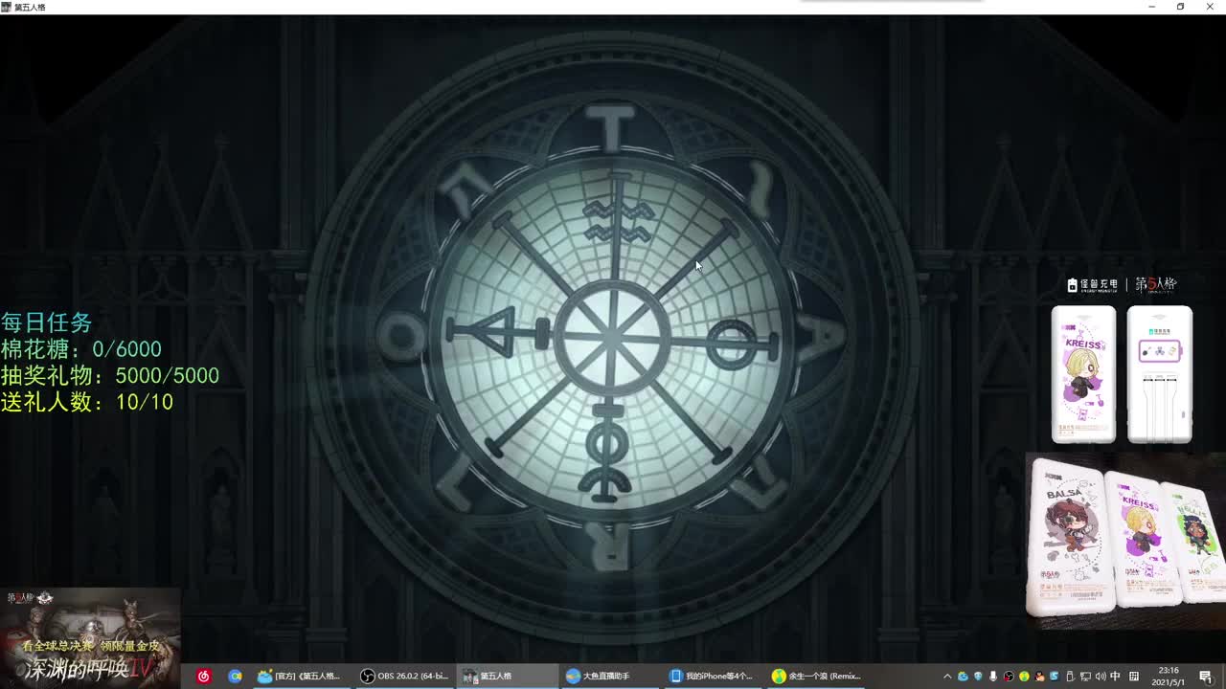Open the USB safely remove hardware icon
This screenshot has width=1226, height=689.
pos(1070,677)
